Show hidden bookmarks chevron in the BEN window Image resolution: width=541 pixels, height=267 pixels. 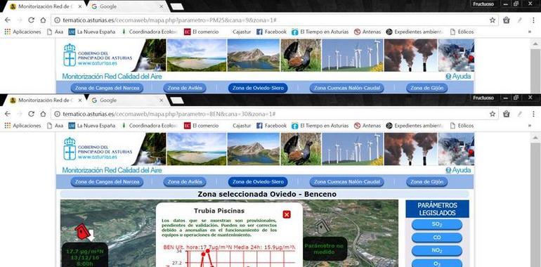click(529, 126)
